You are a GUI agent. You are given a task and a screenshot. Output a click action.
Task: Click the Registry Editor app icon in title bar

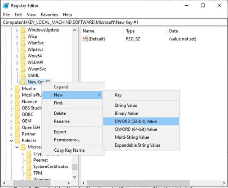pyautogui.click(x=6, y=6)
